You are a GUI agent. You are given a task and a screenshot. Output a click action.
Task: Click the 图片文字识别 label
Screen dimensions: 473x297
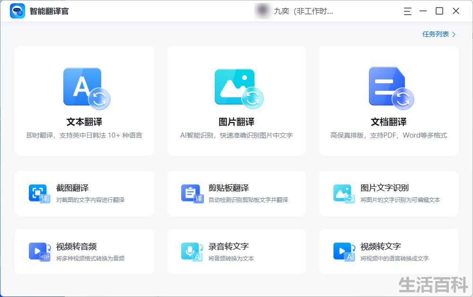(x=385, y=188)
